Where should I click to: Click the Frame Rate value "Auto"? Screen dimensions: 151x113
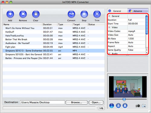(x=131, y=42)
